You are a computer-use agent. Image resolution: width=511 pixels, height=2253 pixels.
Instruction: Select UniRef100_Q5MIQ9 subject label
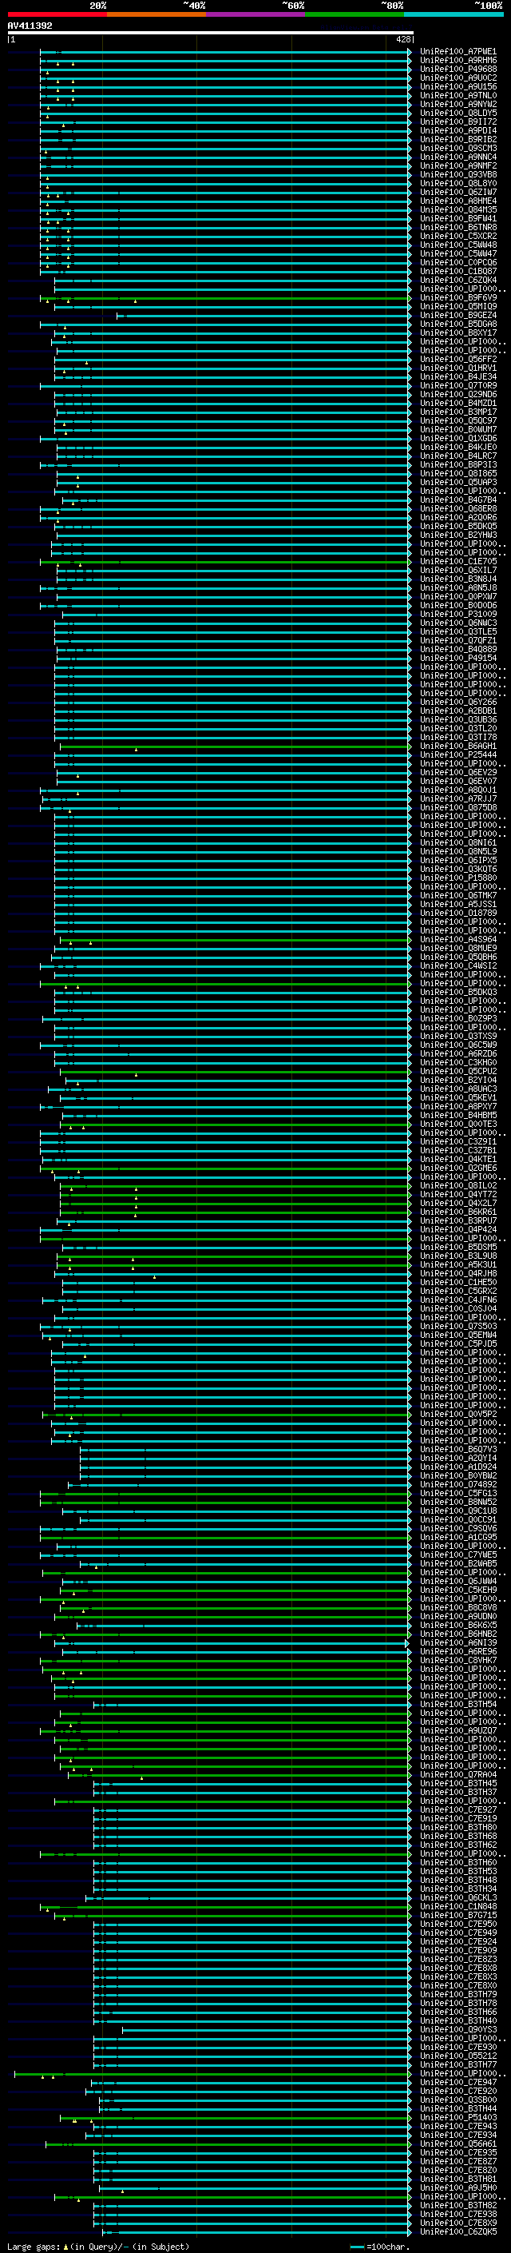458,307
